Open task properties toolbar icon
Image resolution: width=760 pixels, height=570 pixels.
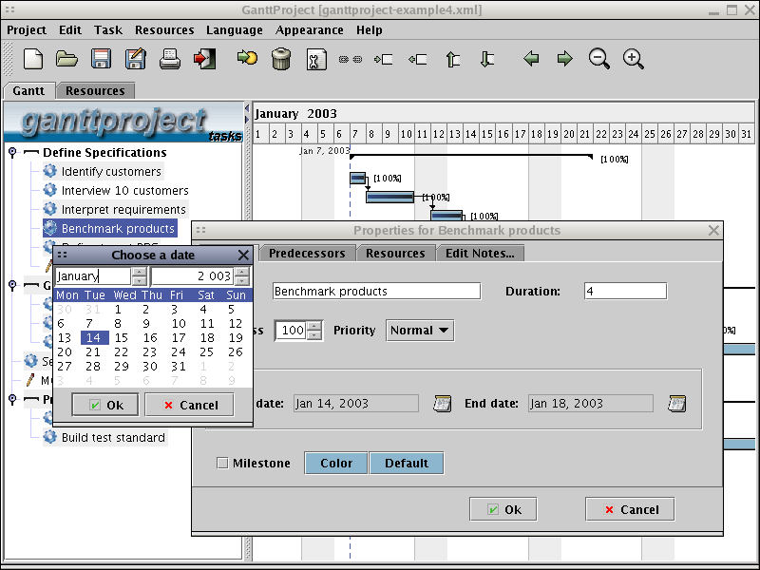316,60
